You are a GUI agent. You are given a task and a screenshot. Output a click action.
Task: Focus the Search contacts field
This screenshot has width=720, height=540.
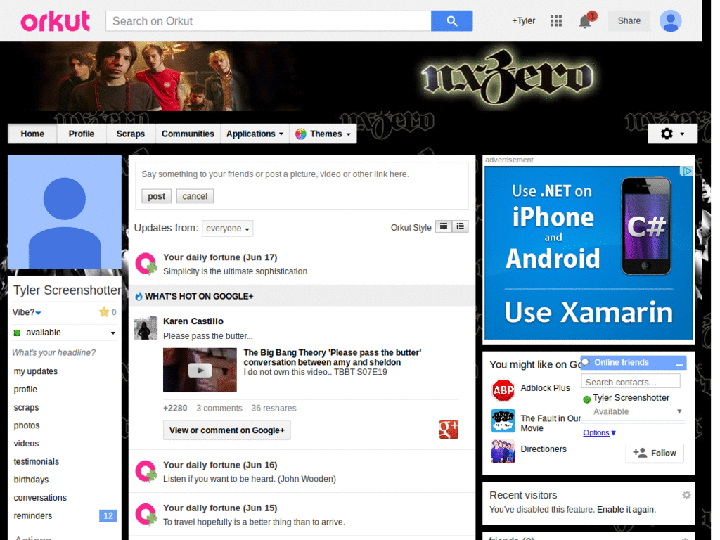[631, 382]
